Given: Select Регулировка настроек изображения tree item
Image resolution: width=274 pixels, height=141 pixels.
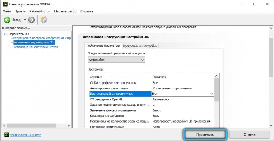Looking at the screenshot, I should tap(42, 38).
